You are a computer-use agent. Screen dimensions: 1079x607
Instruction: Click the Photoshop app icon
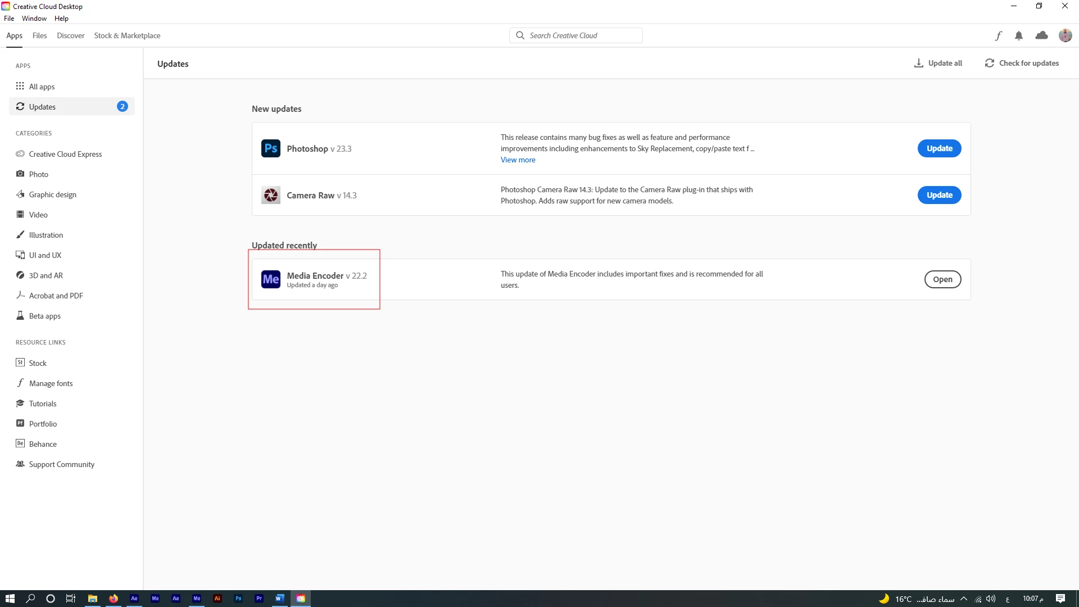point(270,148)
